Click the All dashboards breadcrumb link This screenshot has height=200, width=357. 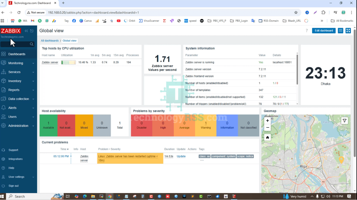pyautogui.click(x=50, y=41)
